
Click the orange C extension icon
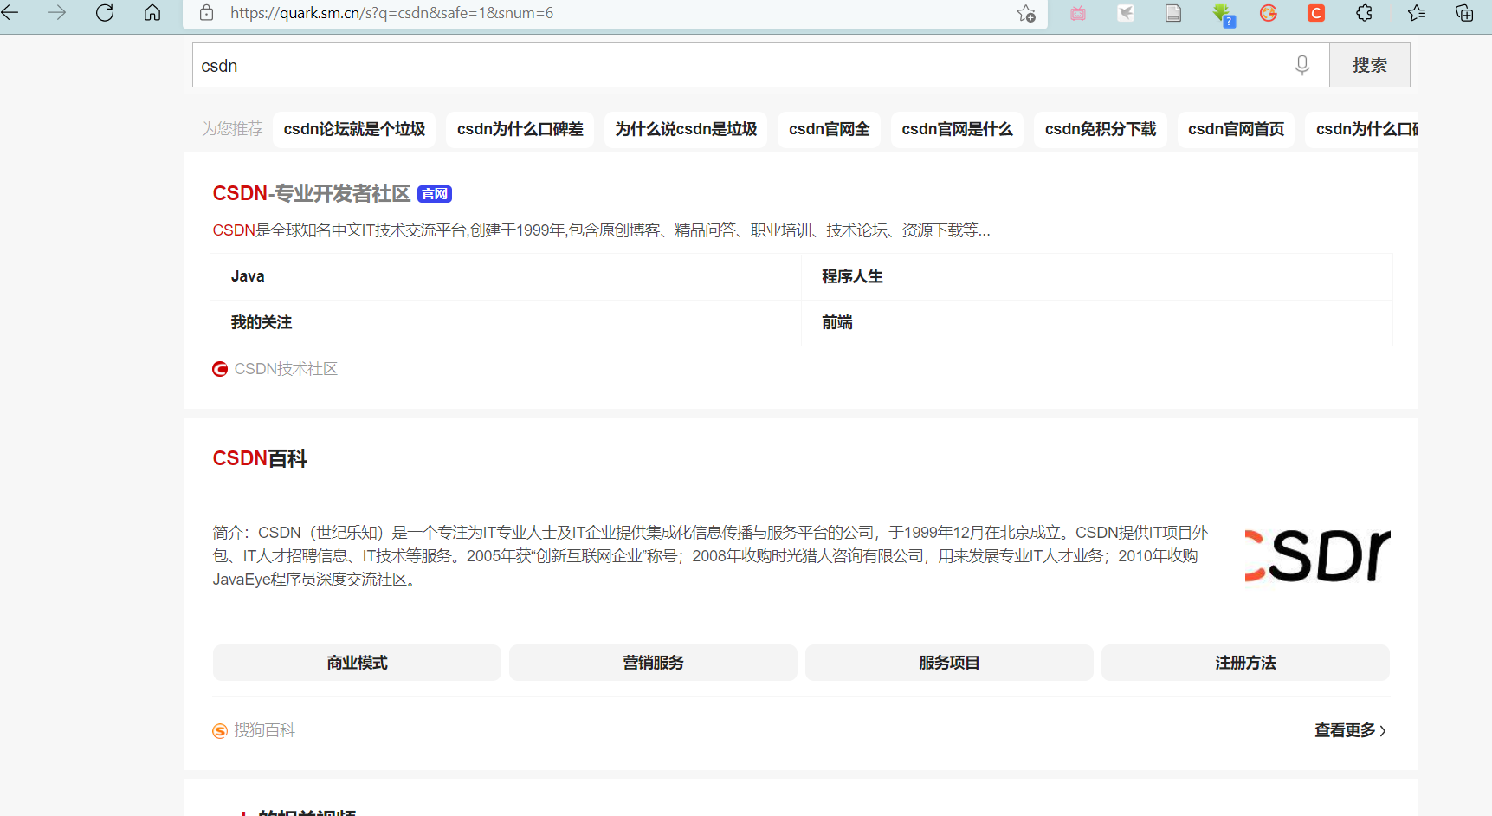coord(1315,13)
